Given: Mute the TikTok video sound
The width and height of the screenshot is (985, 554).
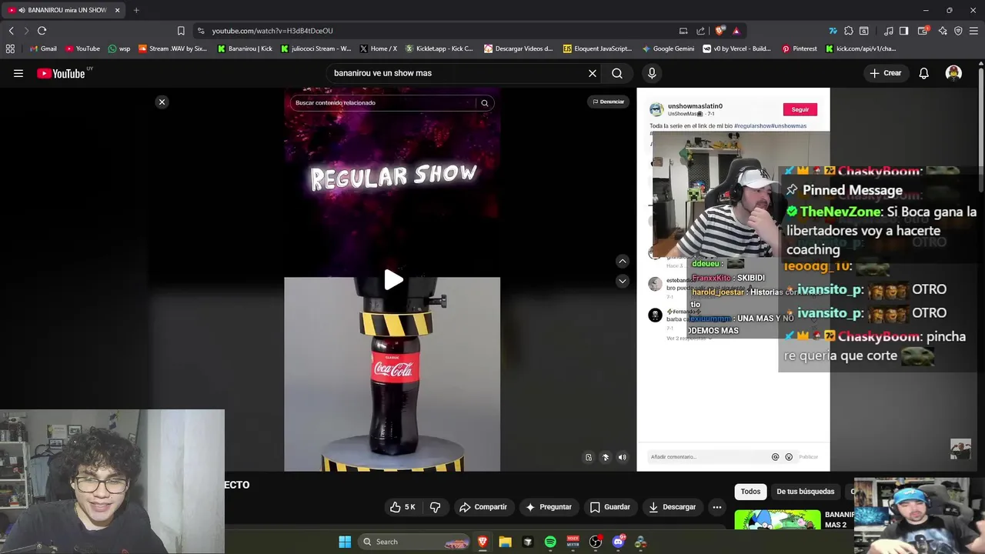Looking at the screenshot, I should coord(623,457).
